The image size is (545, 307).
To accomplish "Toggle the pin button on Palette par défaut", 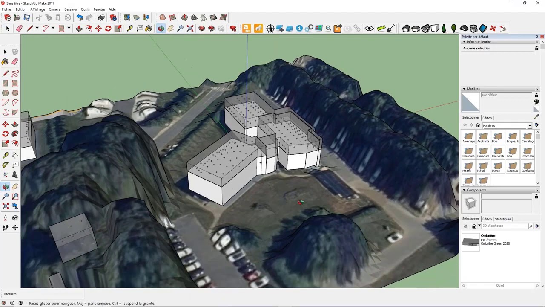I will 537,37.
